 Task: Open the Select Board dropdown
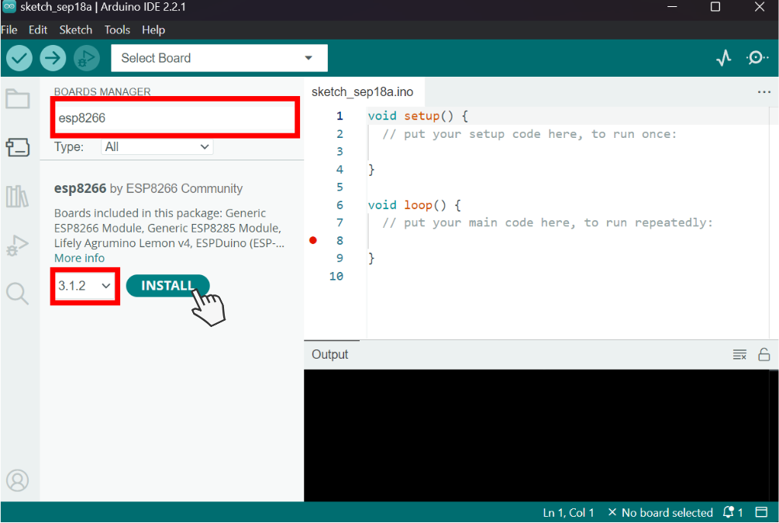coord(219,57)
